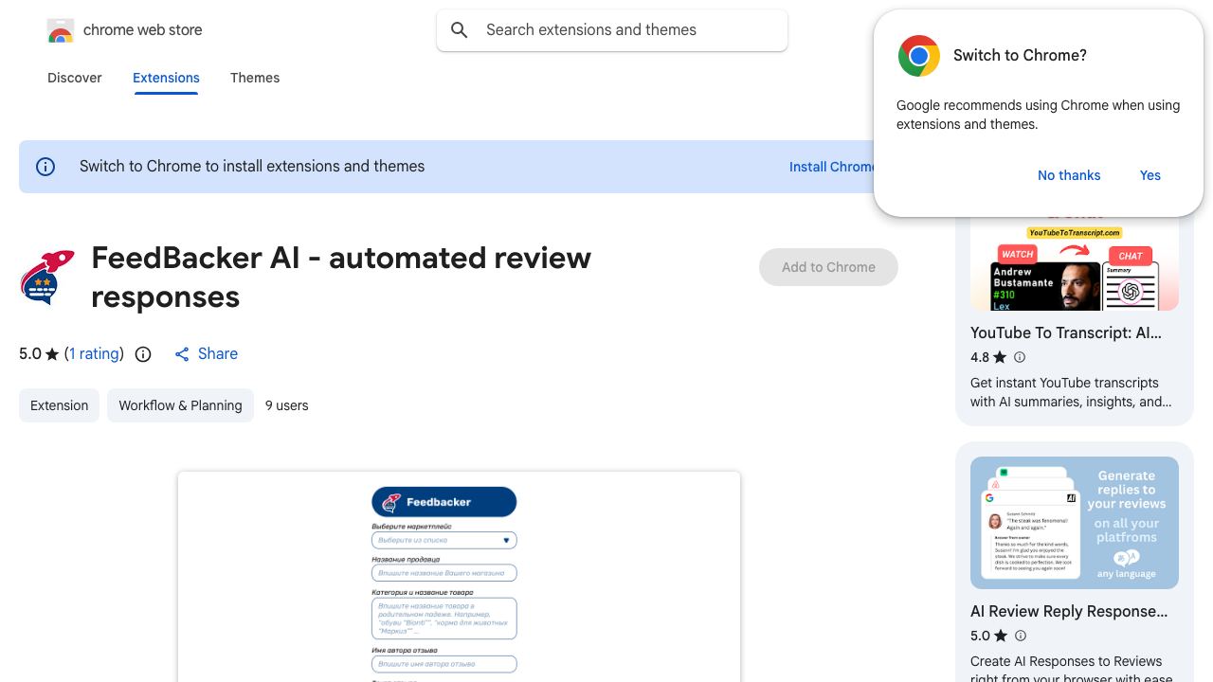Image resolution: width=1213 pixels, height=682 pixels.
Task: Click the 9 users text
Action: (x=287, y=405)
